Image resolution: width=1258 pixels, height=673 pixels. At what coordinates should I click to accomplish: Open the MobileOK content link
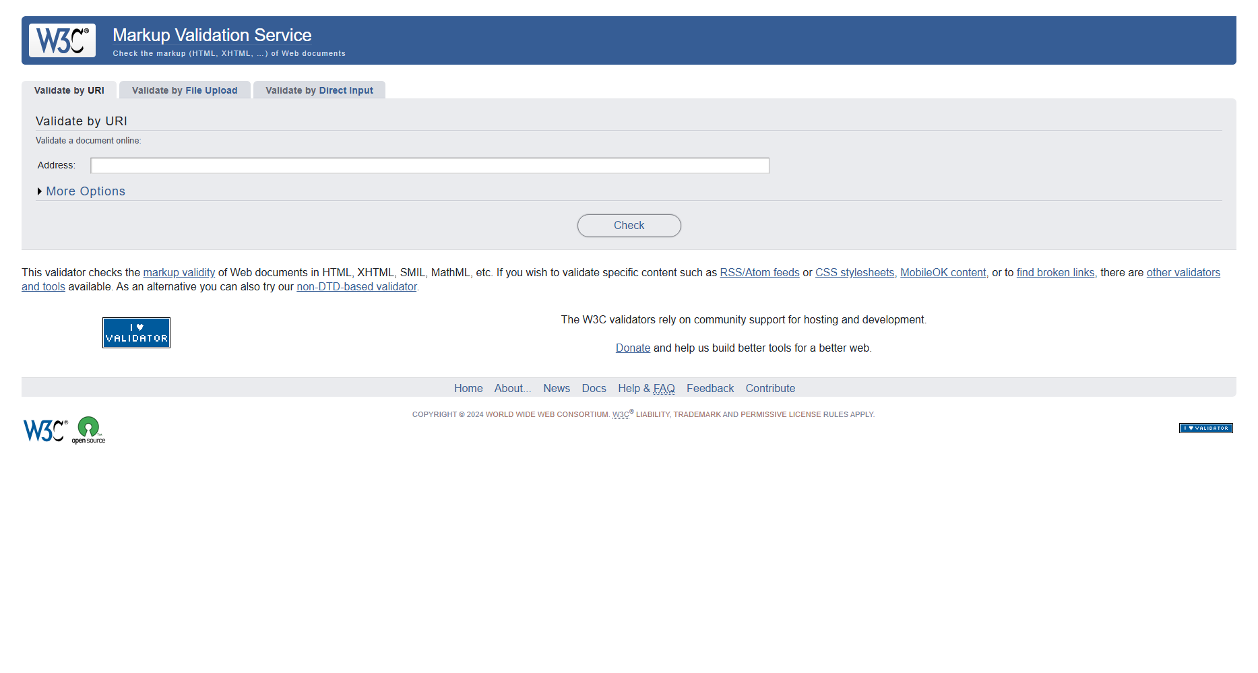tap(943, 273)
